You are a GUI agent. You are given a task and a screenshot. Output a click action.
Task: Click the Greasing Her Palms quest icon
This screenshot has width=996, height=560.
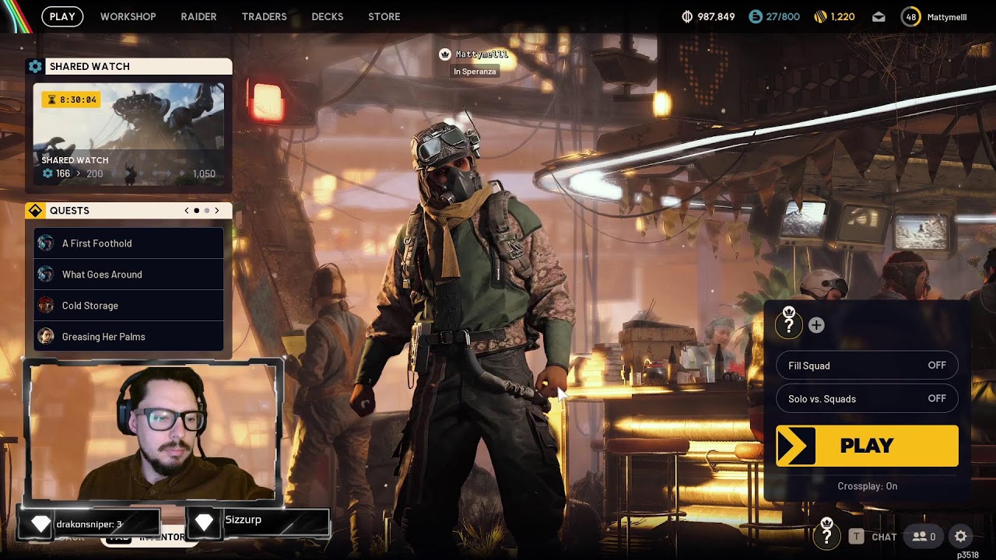point(46,337)
